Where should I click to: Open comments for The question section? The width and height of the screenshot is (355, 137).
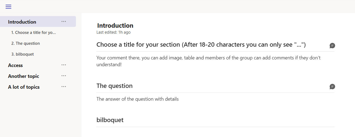(x=332, y=87)
